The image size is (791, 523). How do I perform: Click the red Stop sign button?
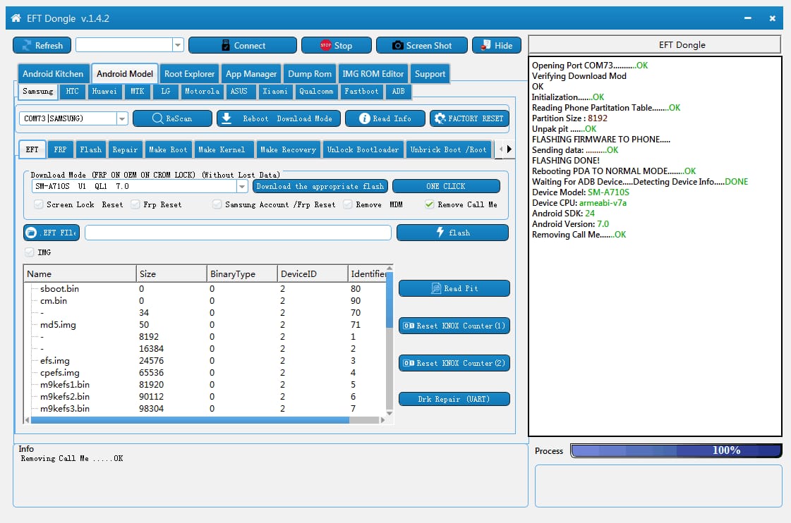coord(336,45)
